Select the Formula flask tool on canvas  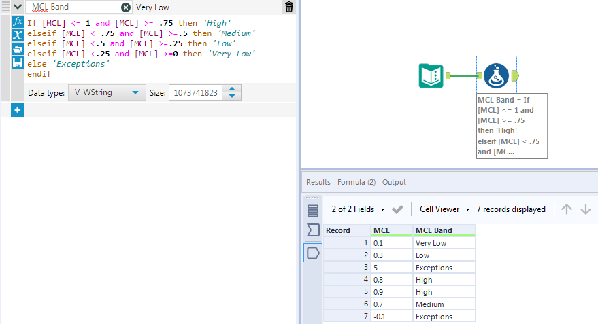pos(496,76)
